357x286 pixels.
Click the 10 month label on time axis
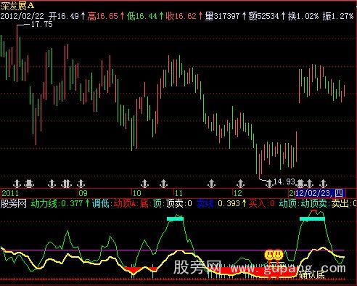click(136, 193)
